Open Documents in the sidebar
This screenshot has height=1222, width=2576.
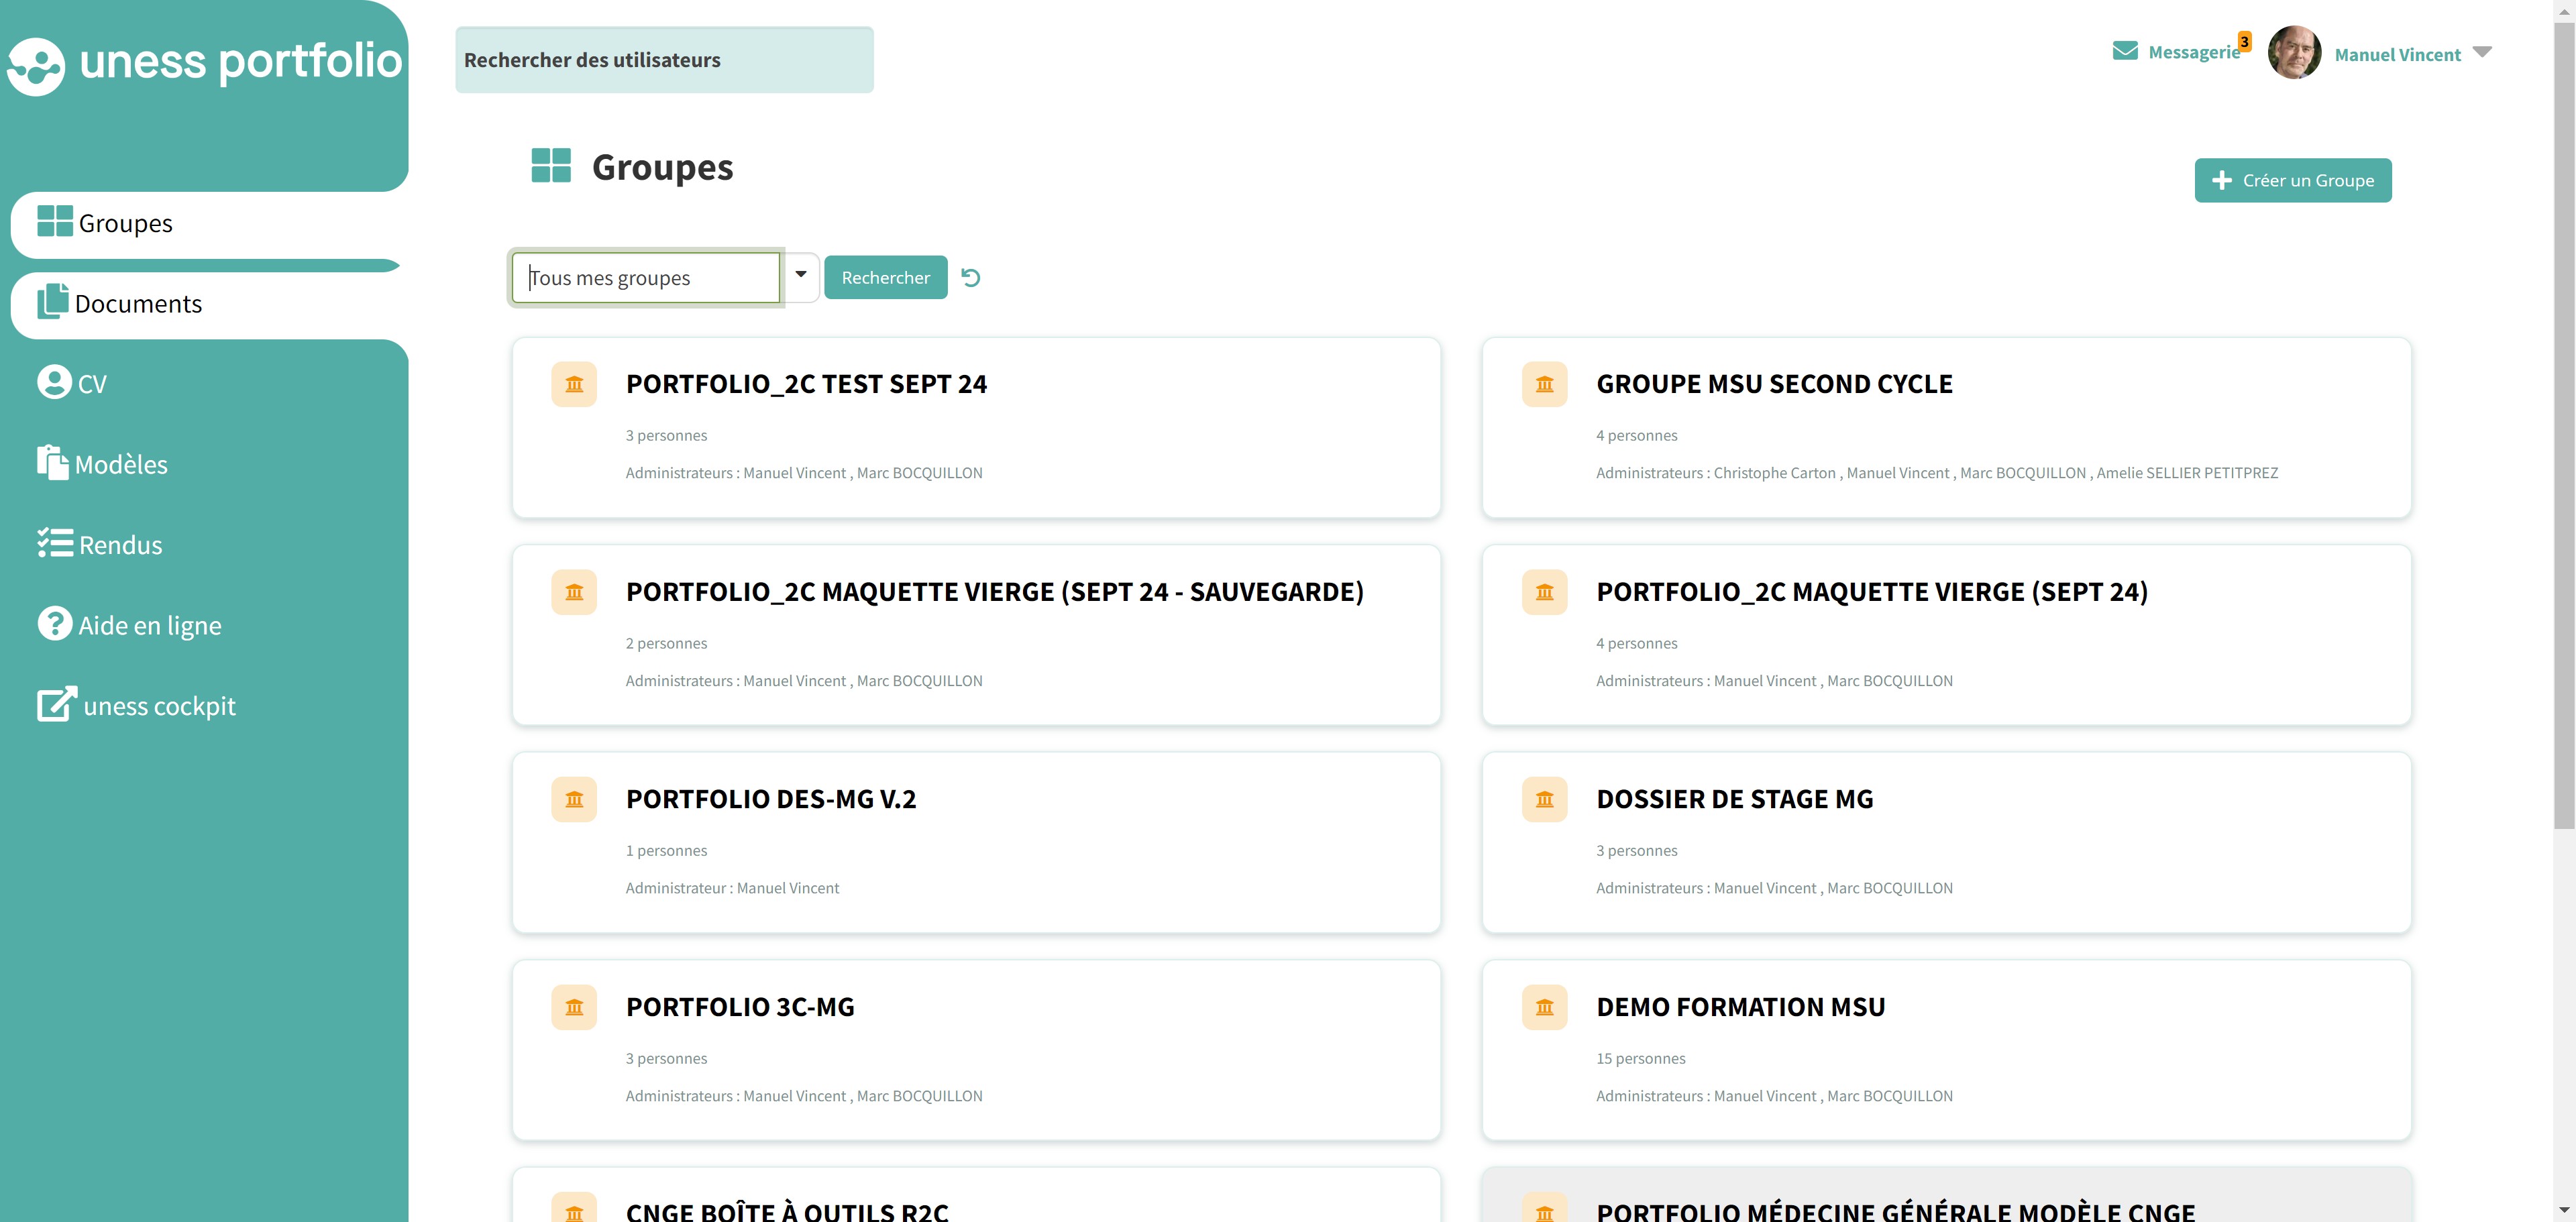[138, 304]
